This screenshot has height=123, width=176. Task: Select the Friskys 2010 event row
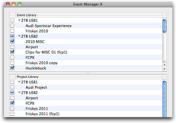tap(86, 31)
